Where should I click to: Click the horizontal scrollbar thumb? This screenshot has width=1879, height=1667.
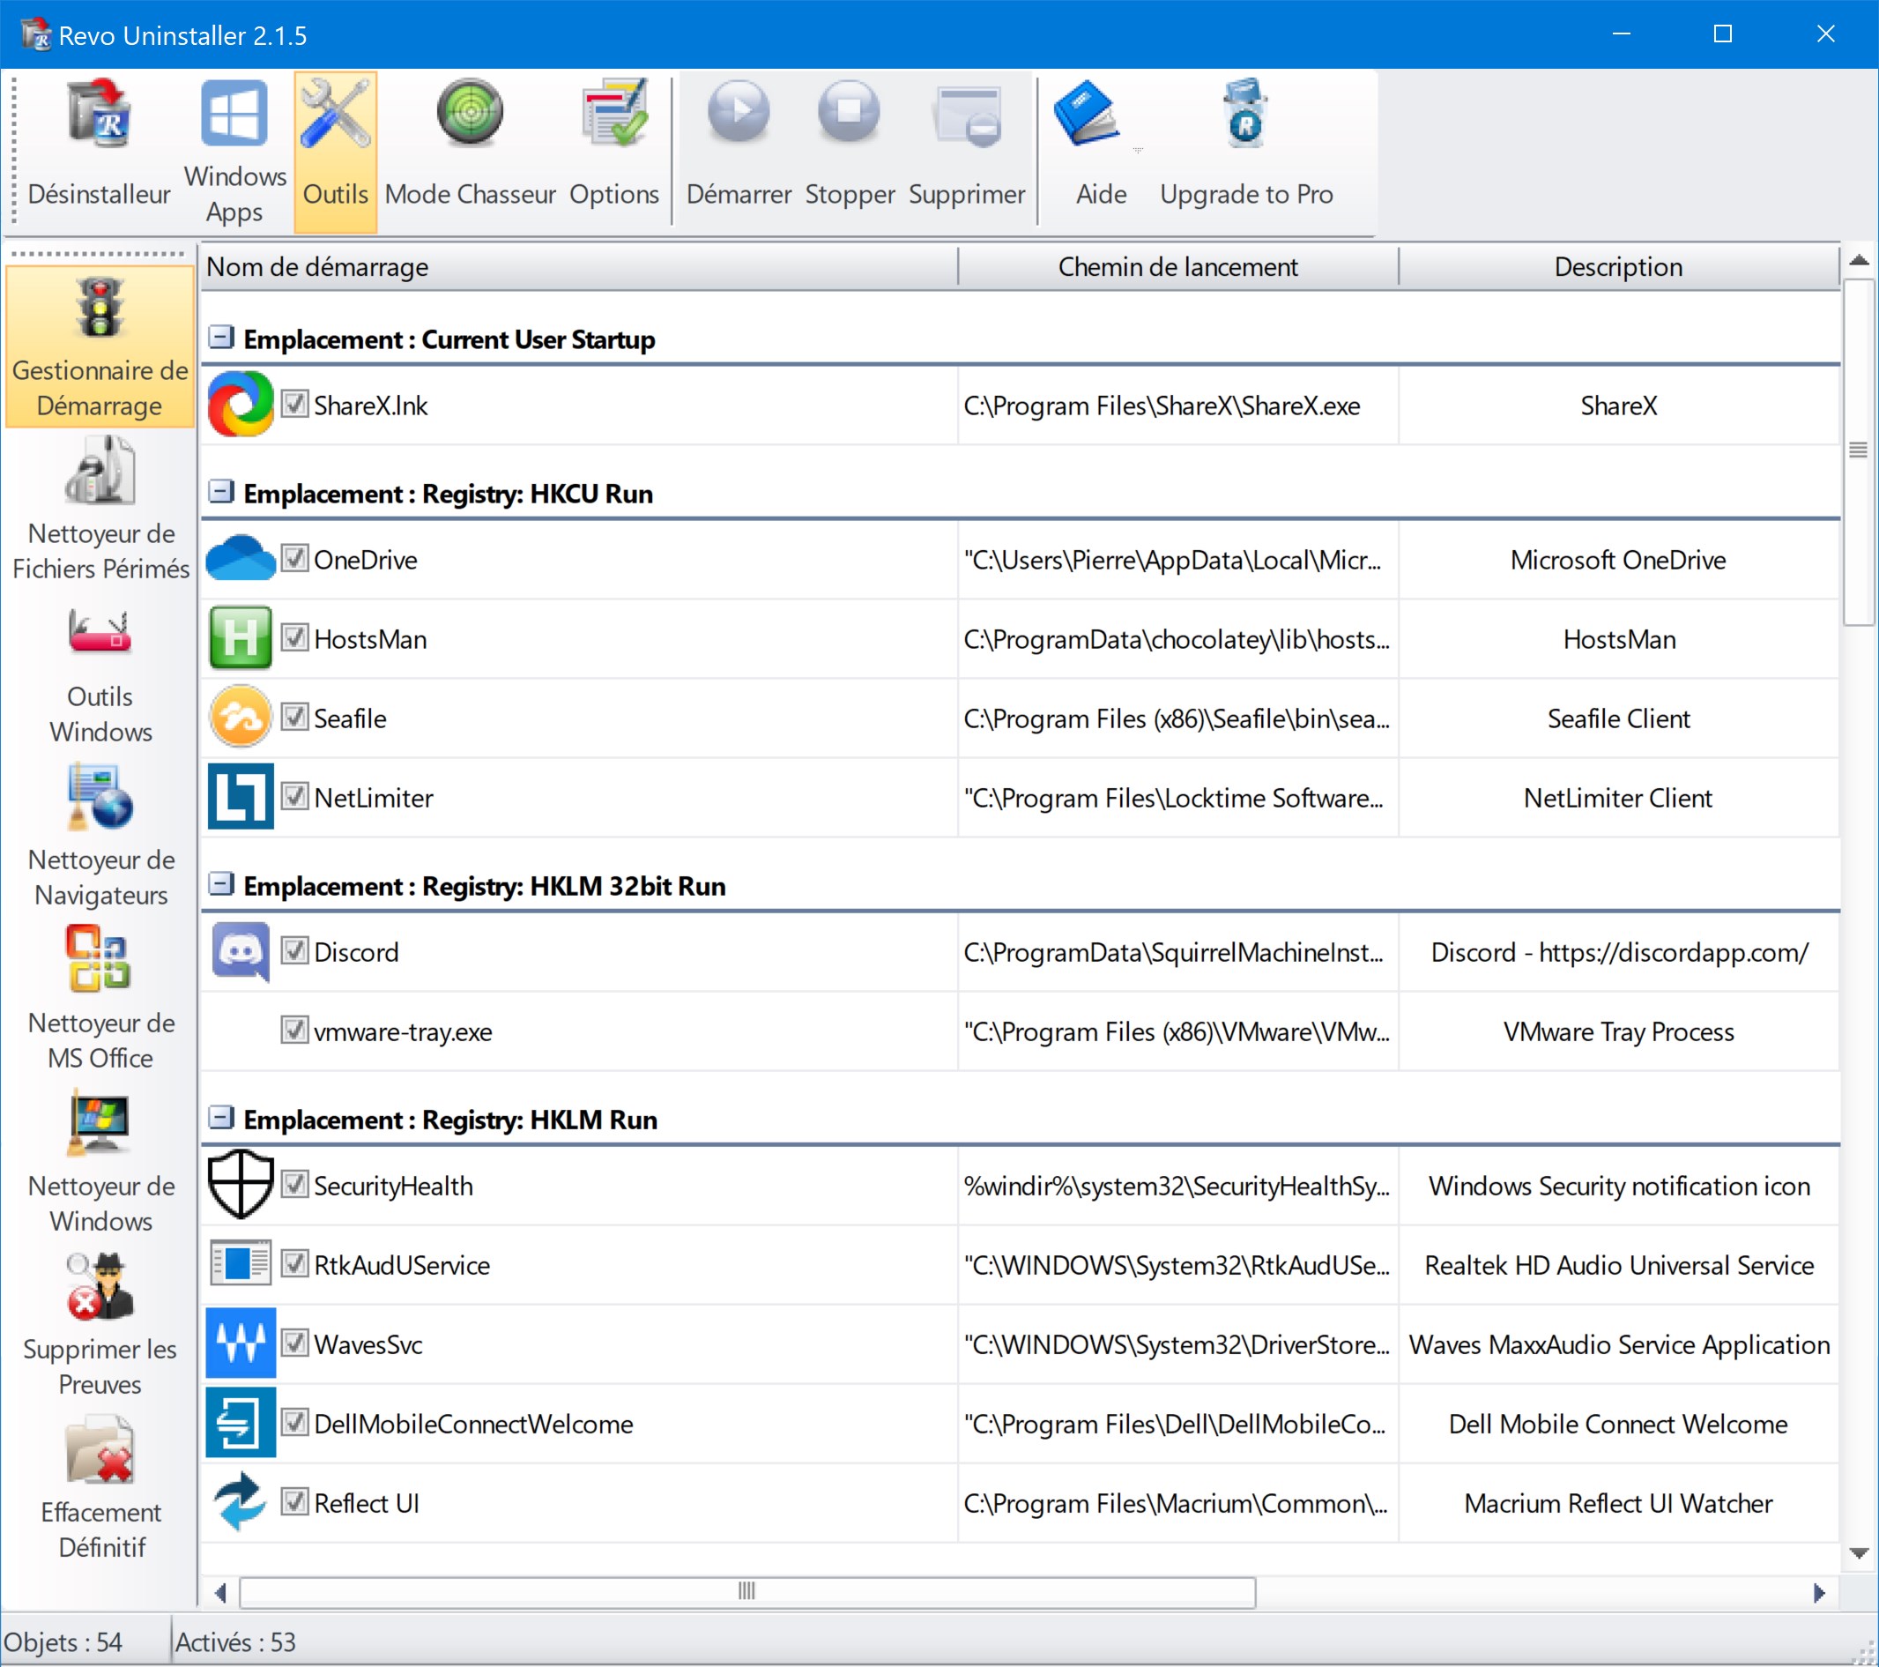click(x=747, y=1591)
